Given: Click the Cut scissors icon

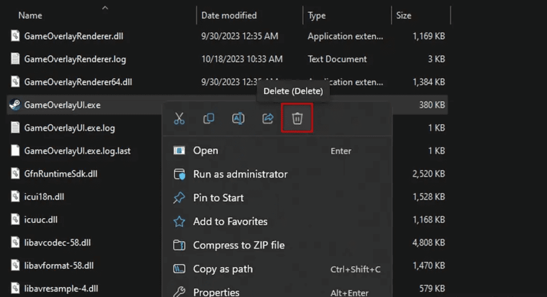Looking at the screenshot, I should 179,118.
